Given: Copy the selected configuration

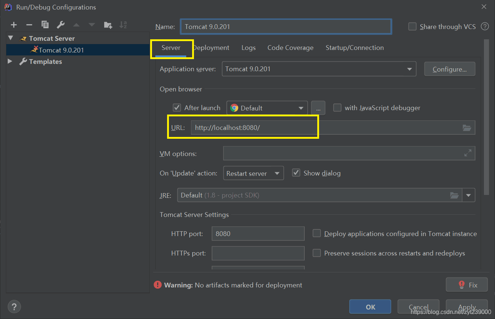Looking at the screenshot, I should pyautogui.click(x=45, y=25).
